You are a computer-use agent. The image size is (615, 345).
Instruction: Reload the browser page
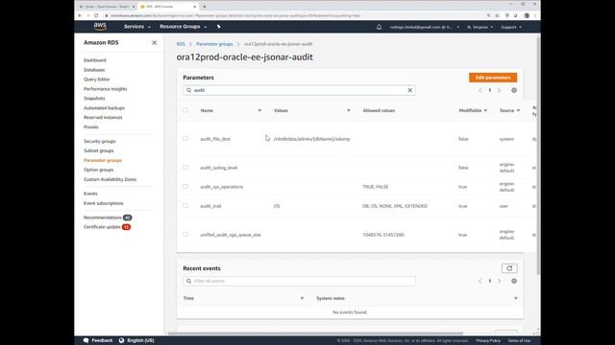[x=96, y=15]
